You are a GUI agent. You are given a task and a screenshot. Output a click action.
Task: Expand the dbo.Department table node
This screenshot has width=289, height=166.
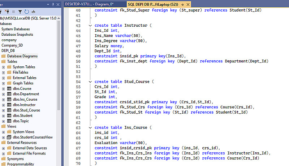pyautogui.click(x=3, y=94)
